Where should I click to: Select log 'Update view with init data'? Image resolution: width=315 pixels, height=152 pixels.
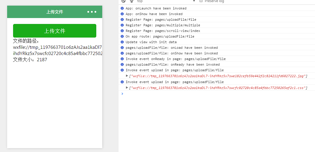(x=151, y=42)
